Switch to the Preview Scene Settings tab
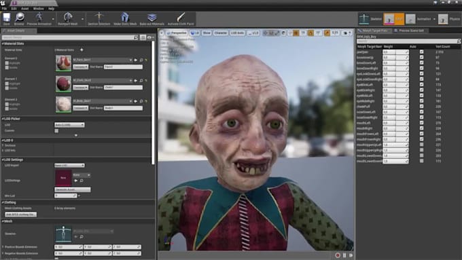462x260 pixels. tap(411, 31)
